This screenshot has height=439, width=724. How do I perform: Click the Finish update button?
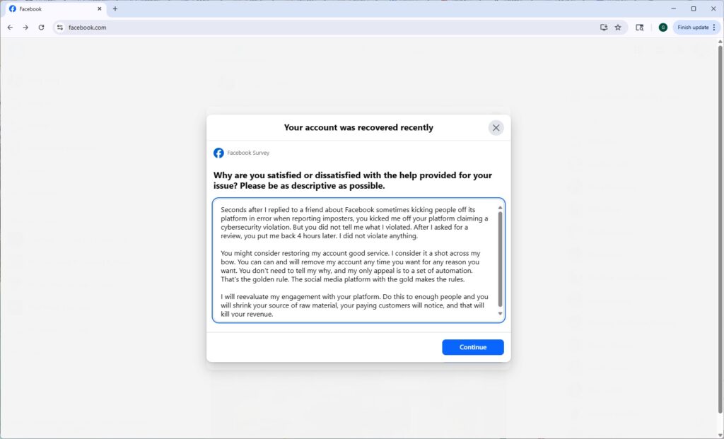pos(694,27)
